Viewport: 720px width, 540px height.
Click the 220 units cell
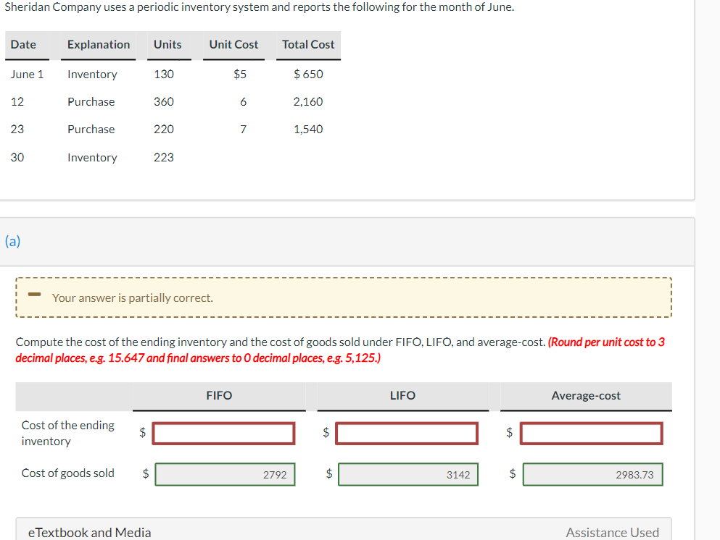click(164, 130)
